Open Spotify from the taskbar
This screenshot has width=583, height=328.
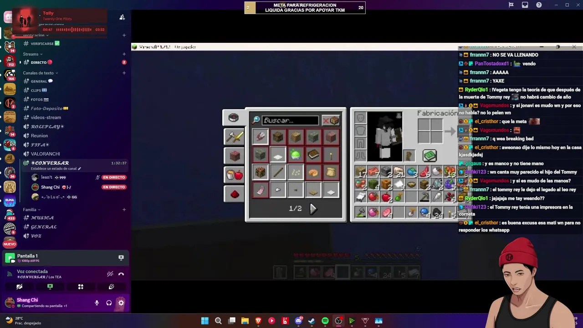pos(325,321)
